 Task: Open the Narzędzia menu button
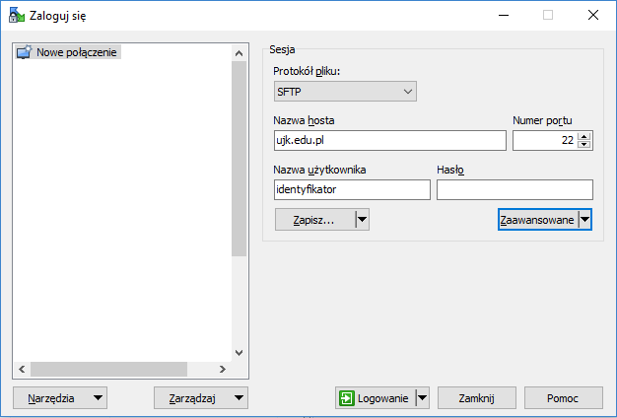click(x=60, y=398)
